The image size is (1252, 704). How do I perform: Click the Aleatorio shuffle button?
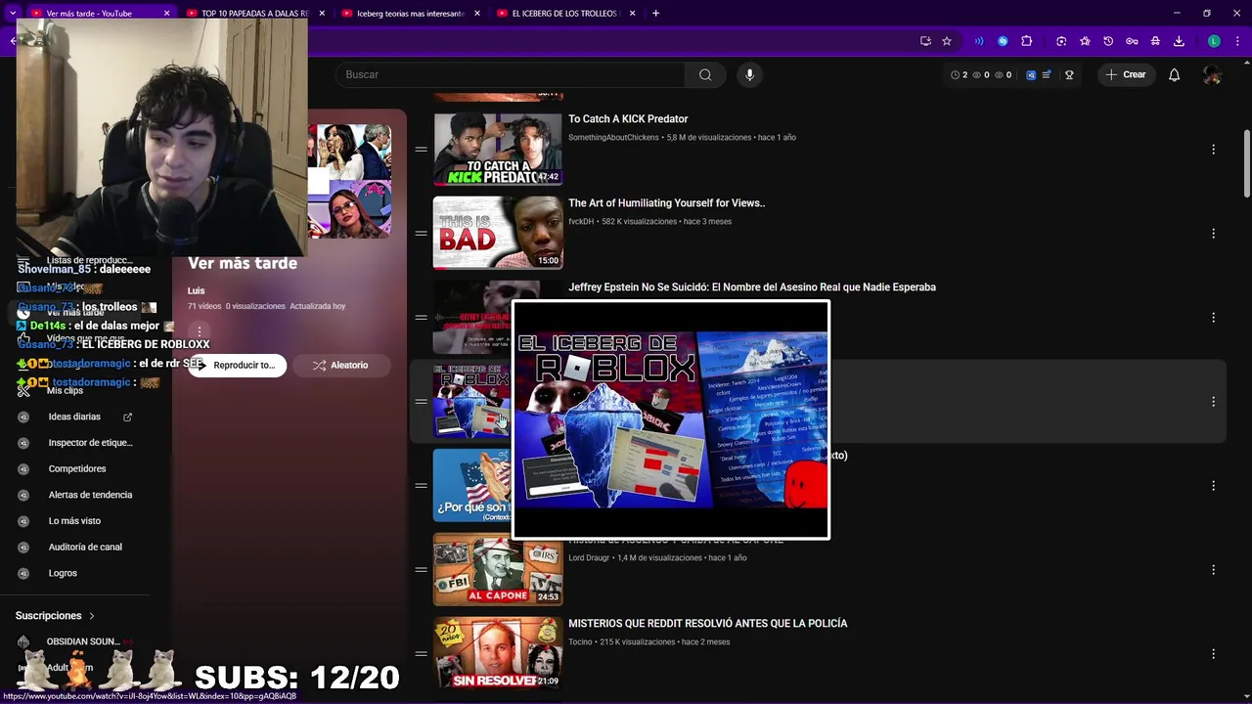pyautogui.click(x=340, y=365)
